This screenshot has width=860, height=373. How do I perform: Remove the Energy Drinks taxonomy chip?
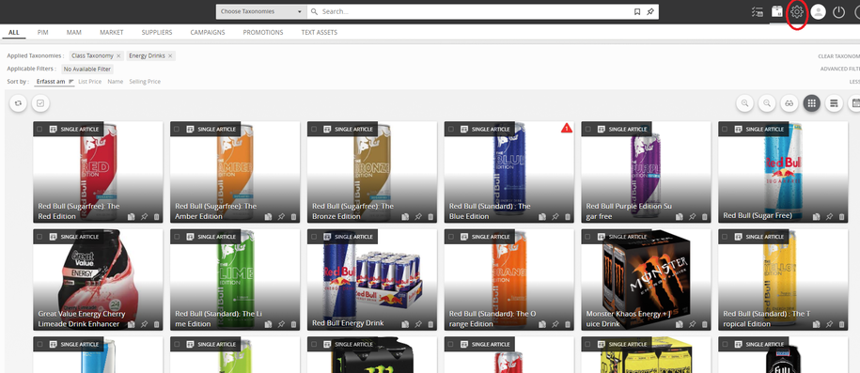pyautogui.click(x=170, y=56)
